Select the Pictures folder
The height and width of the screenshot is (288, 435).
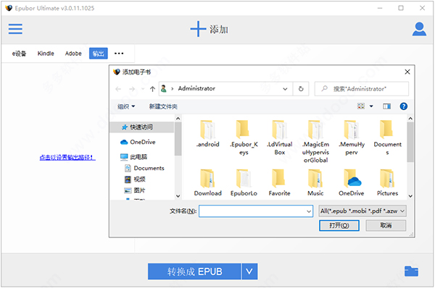(x=387, y=183)
